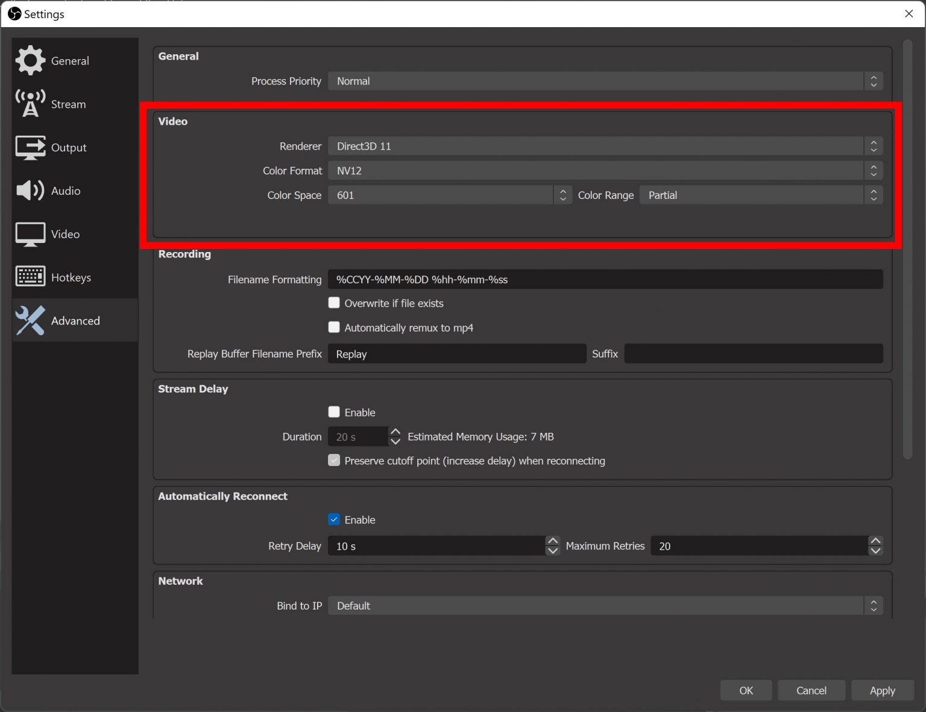Open Hotkeys settings via keyboard icon
This screenshot has height=712, width=926.
pyautogui.click(x=30, y=277)
